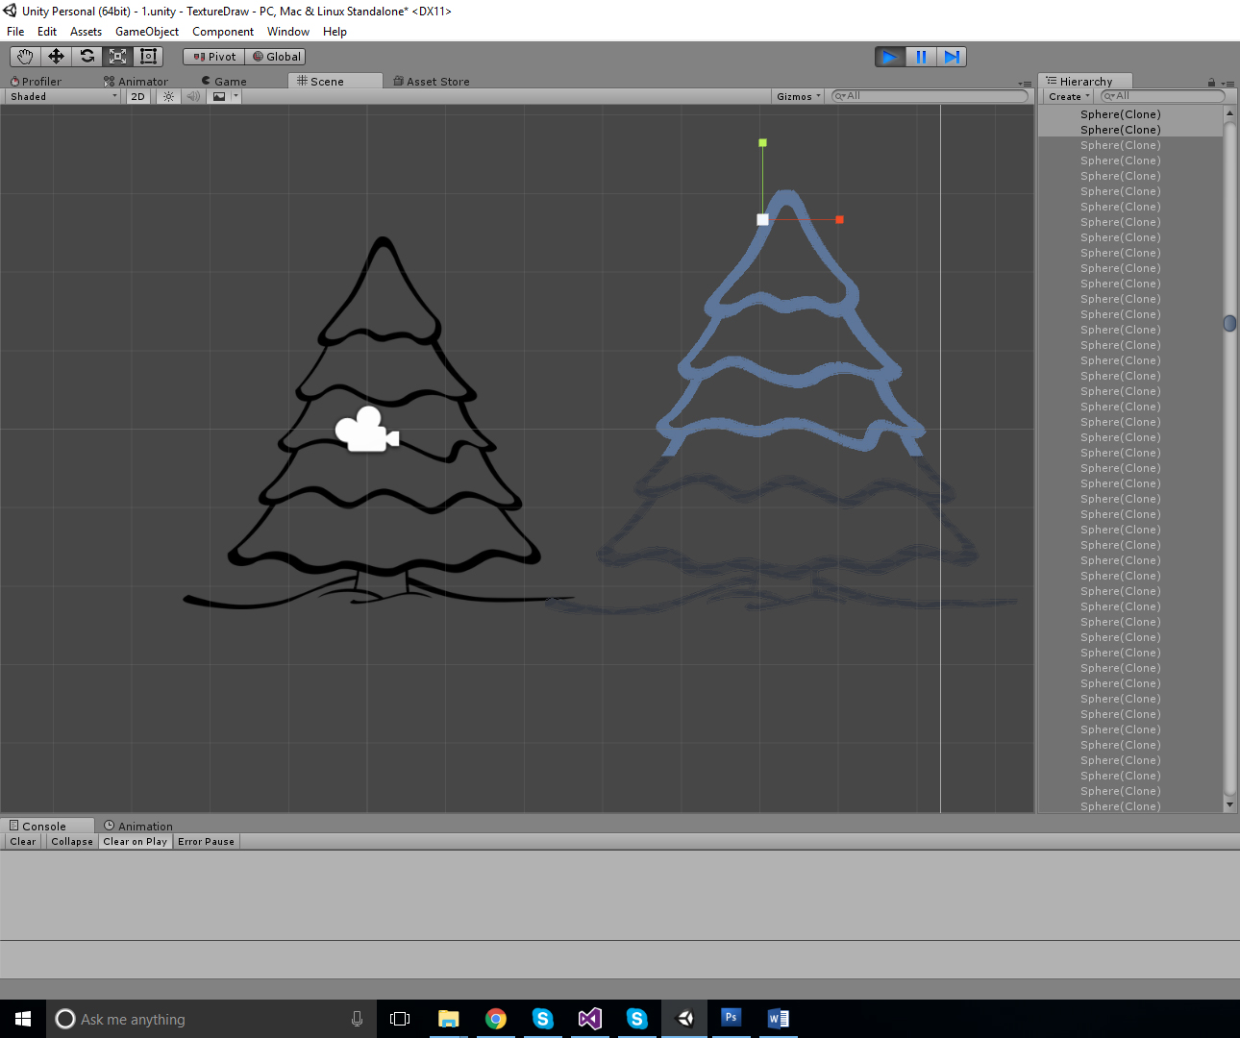
Task: Toggle scene audio speaker icon
Action: pyautogui.click(x=193, y=96)
